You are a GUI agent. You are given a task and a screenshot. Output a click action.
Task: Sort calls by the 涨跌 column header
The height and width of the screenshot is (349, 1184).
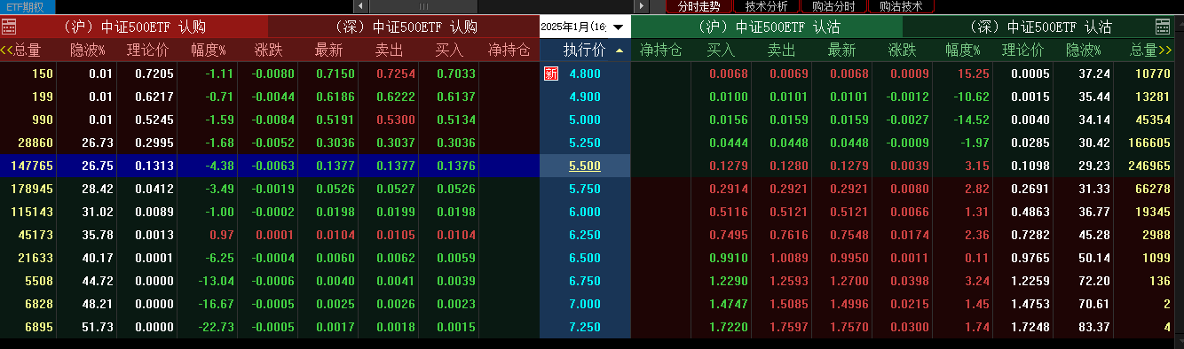click(x=269, y=50)
